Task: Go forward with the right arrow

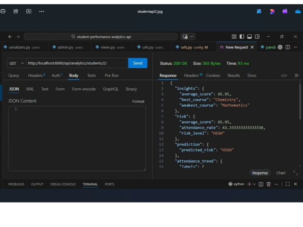Action: 18,37
